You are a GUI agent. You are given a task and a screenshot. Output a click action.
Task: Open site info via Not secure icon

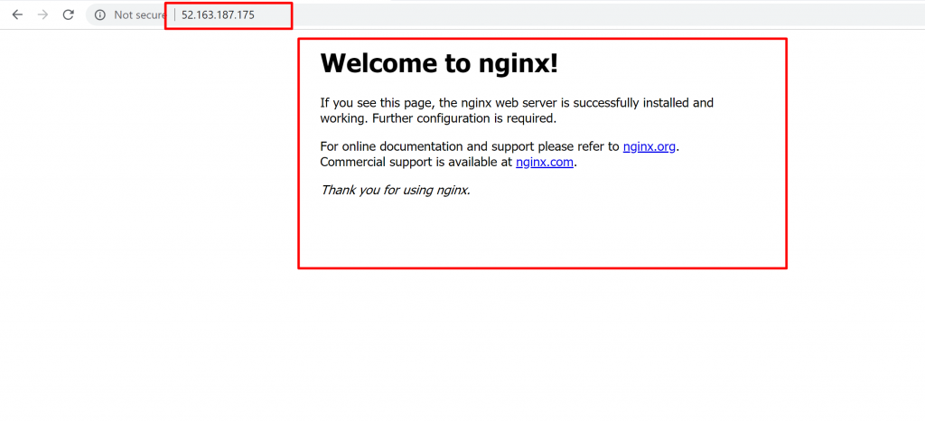point(100,14)
